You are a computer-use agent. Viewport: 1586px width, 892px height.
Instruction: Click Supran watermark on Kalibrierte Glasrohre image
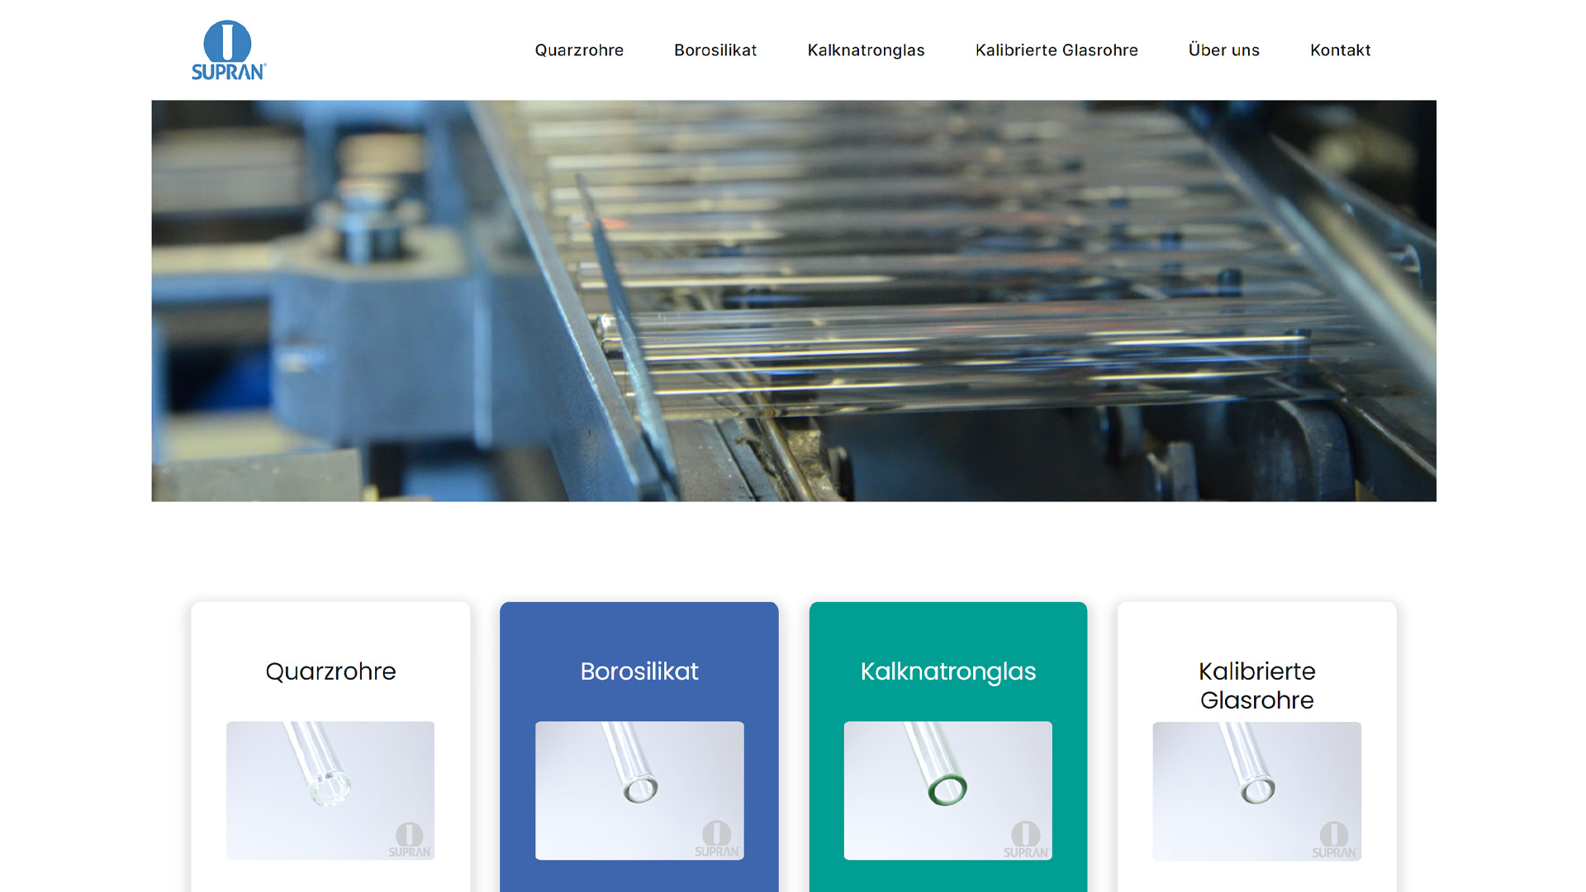(x=1334, y=841)
